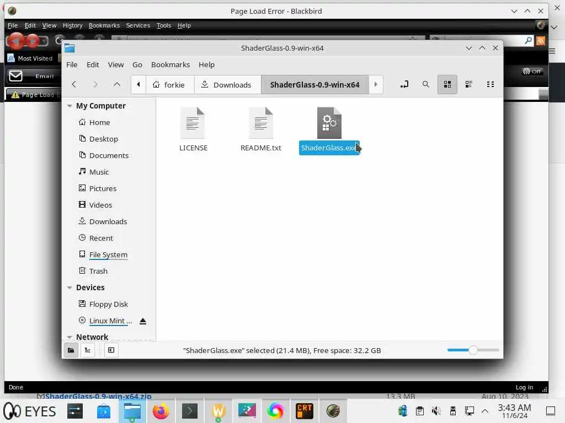Show places in sidebar
The width and height of the screenshot is (565, 423).
(71, 350)
